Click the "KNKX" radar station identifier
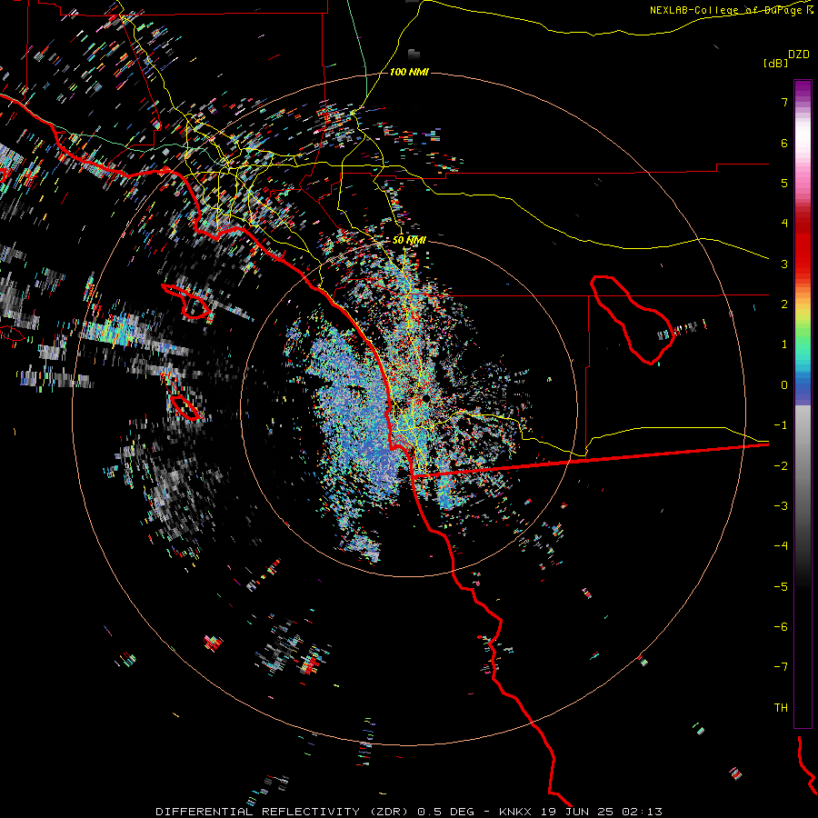 (515, 812)
